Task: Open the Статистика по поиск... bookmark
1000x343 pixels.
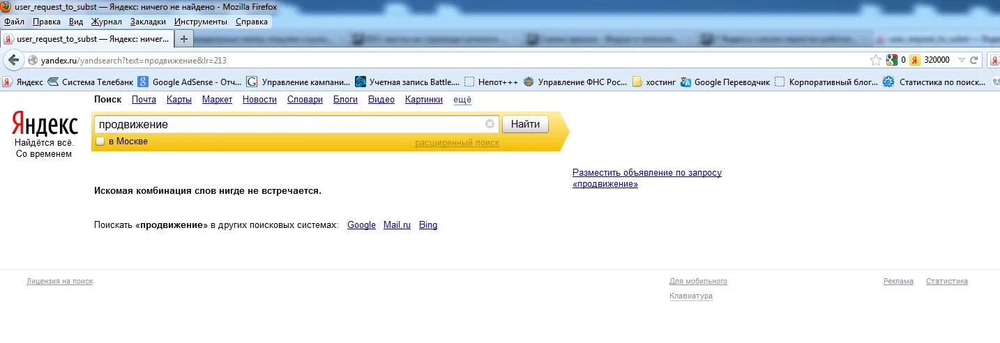Action: pos(934,82)
